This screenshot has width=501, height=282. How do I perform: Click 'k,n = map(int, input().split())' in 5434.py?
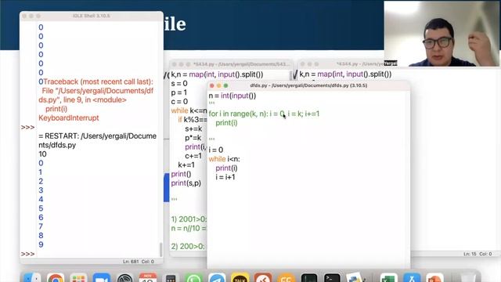click(x=217, y=75)
